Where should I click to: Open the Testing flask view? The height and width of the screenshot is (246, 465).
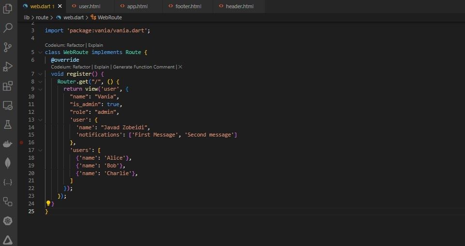click(x=8, y=124)
